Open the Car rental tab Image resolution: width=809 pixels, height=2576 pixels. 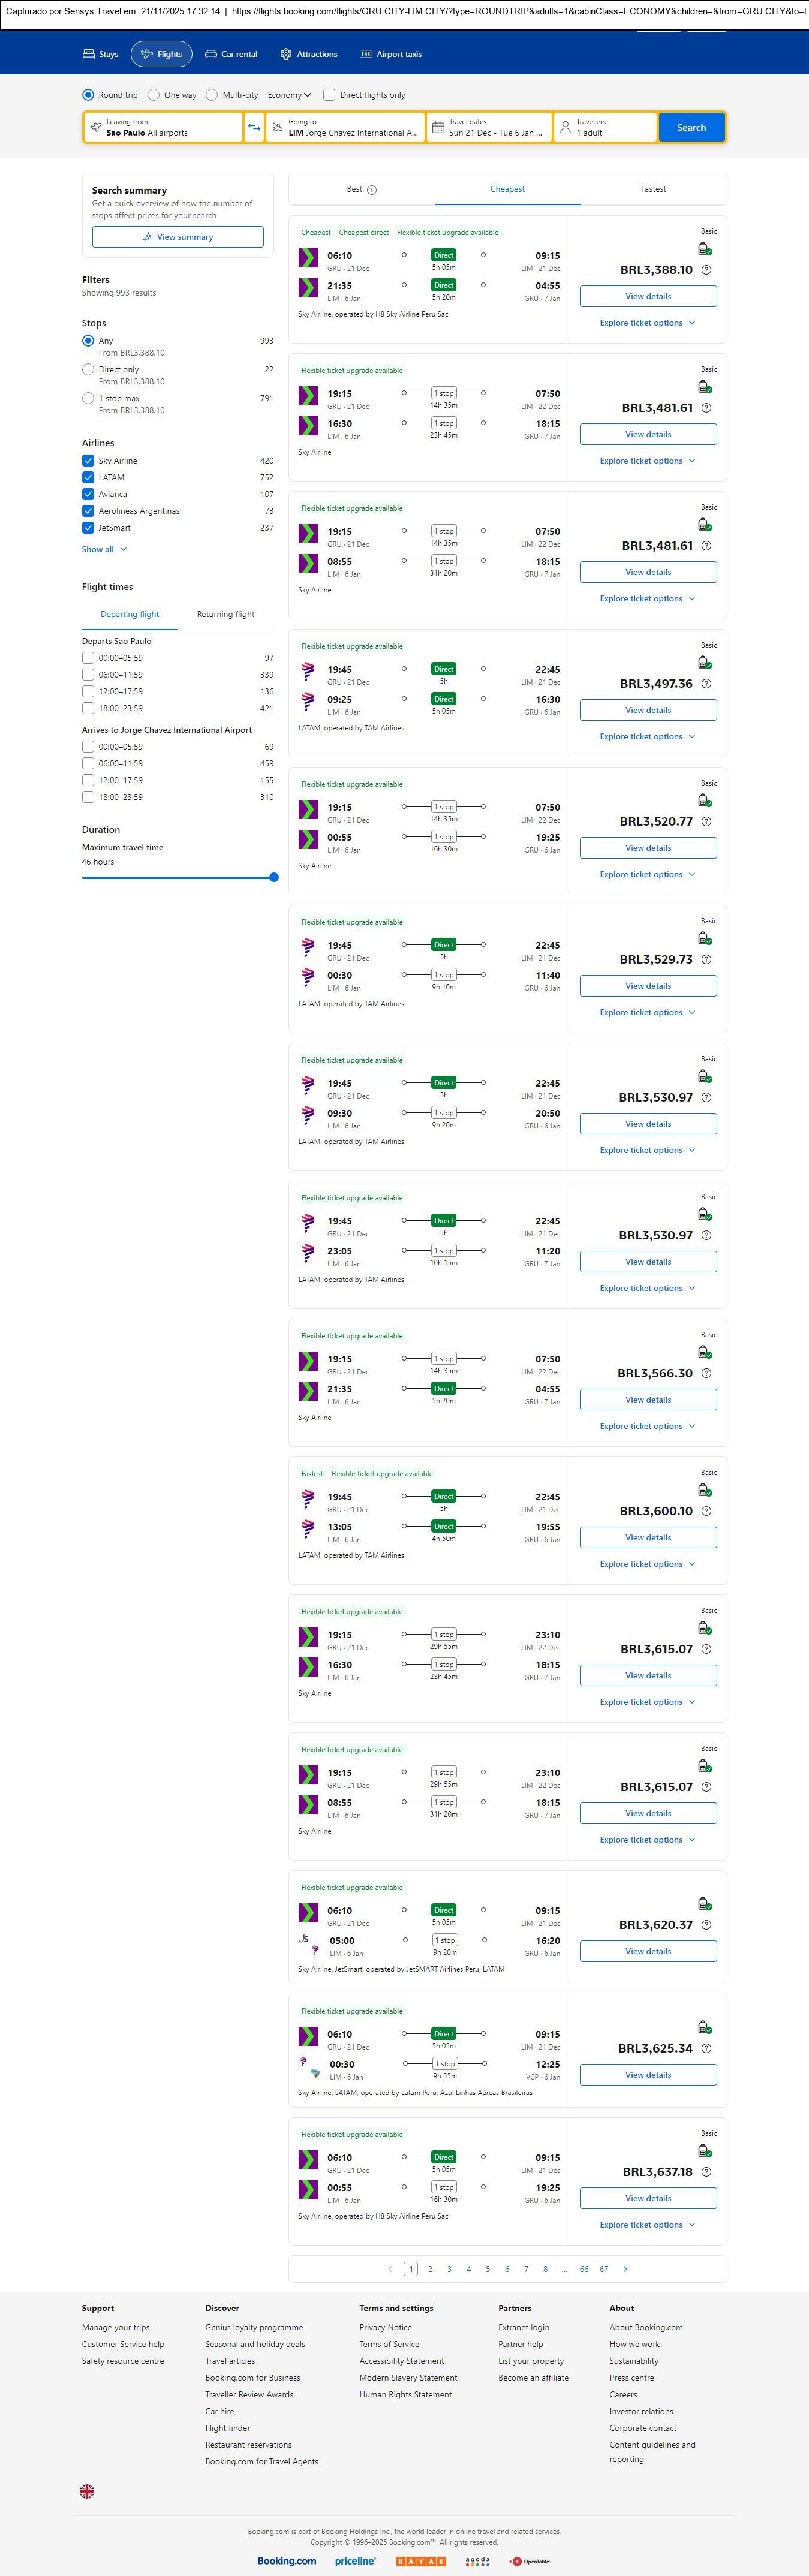pos(231,54)
